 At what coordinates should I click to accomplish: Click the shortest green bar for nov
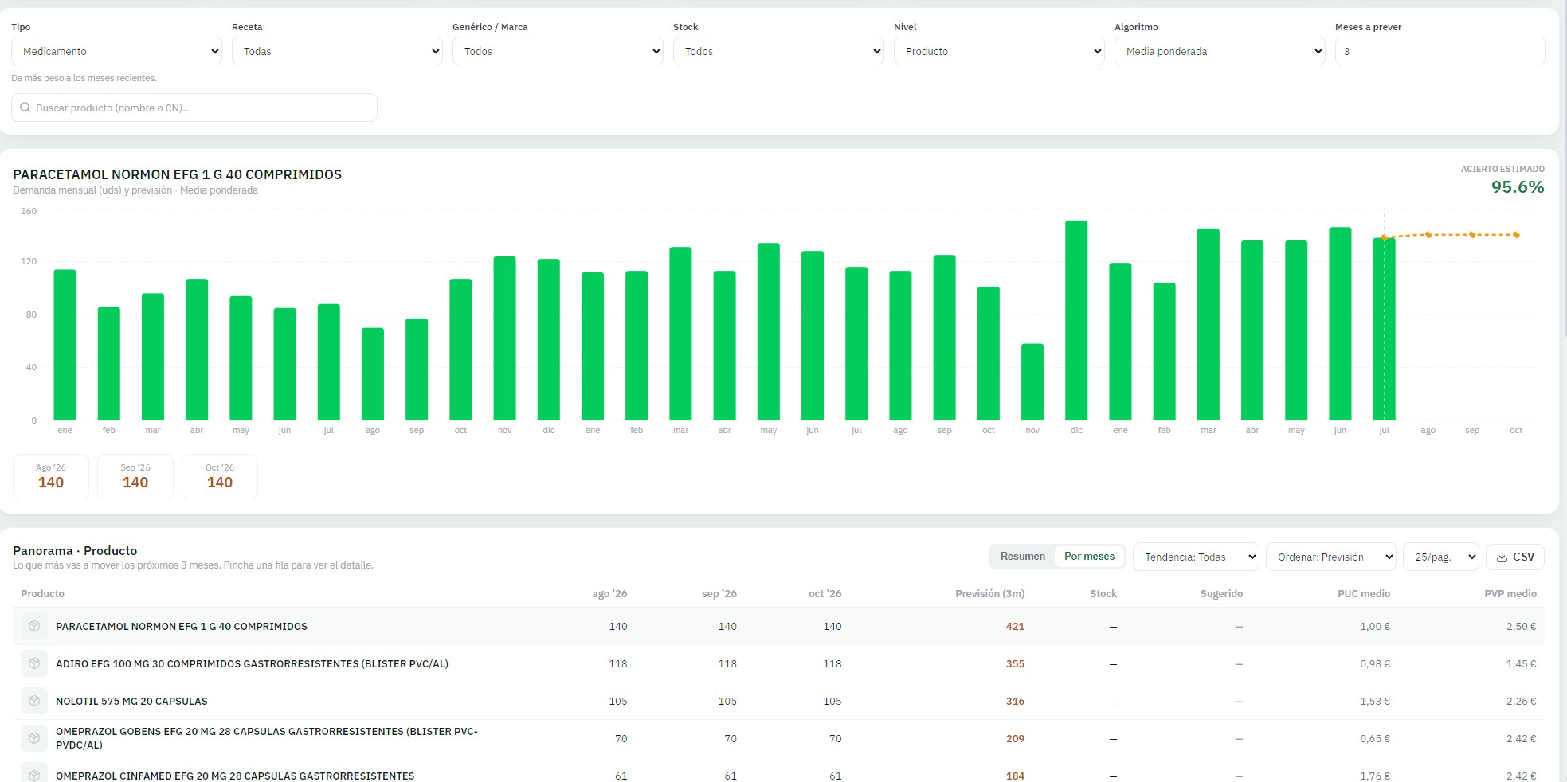1032,382
